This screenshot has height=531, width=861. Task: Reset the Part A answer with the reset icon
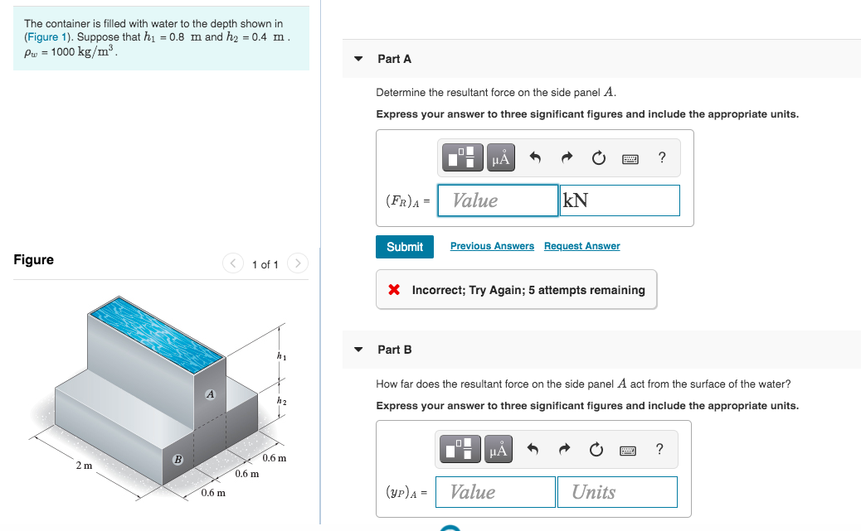pyautogui.click(x=599, y=157)
